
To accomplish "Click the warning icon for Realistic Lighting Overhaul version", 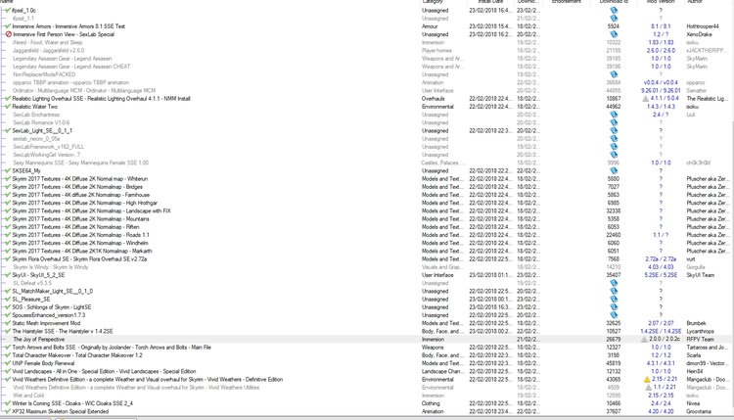I will tap(646, 98).
